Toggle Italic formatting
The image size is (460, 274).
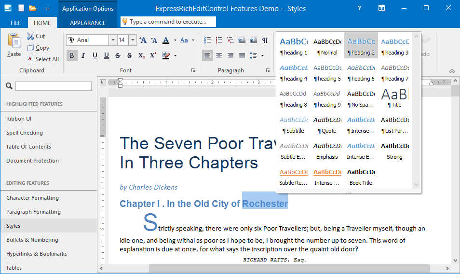(83, 55)
